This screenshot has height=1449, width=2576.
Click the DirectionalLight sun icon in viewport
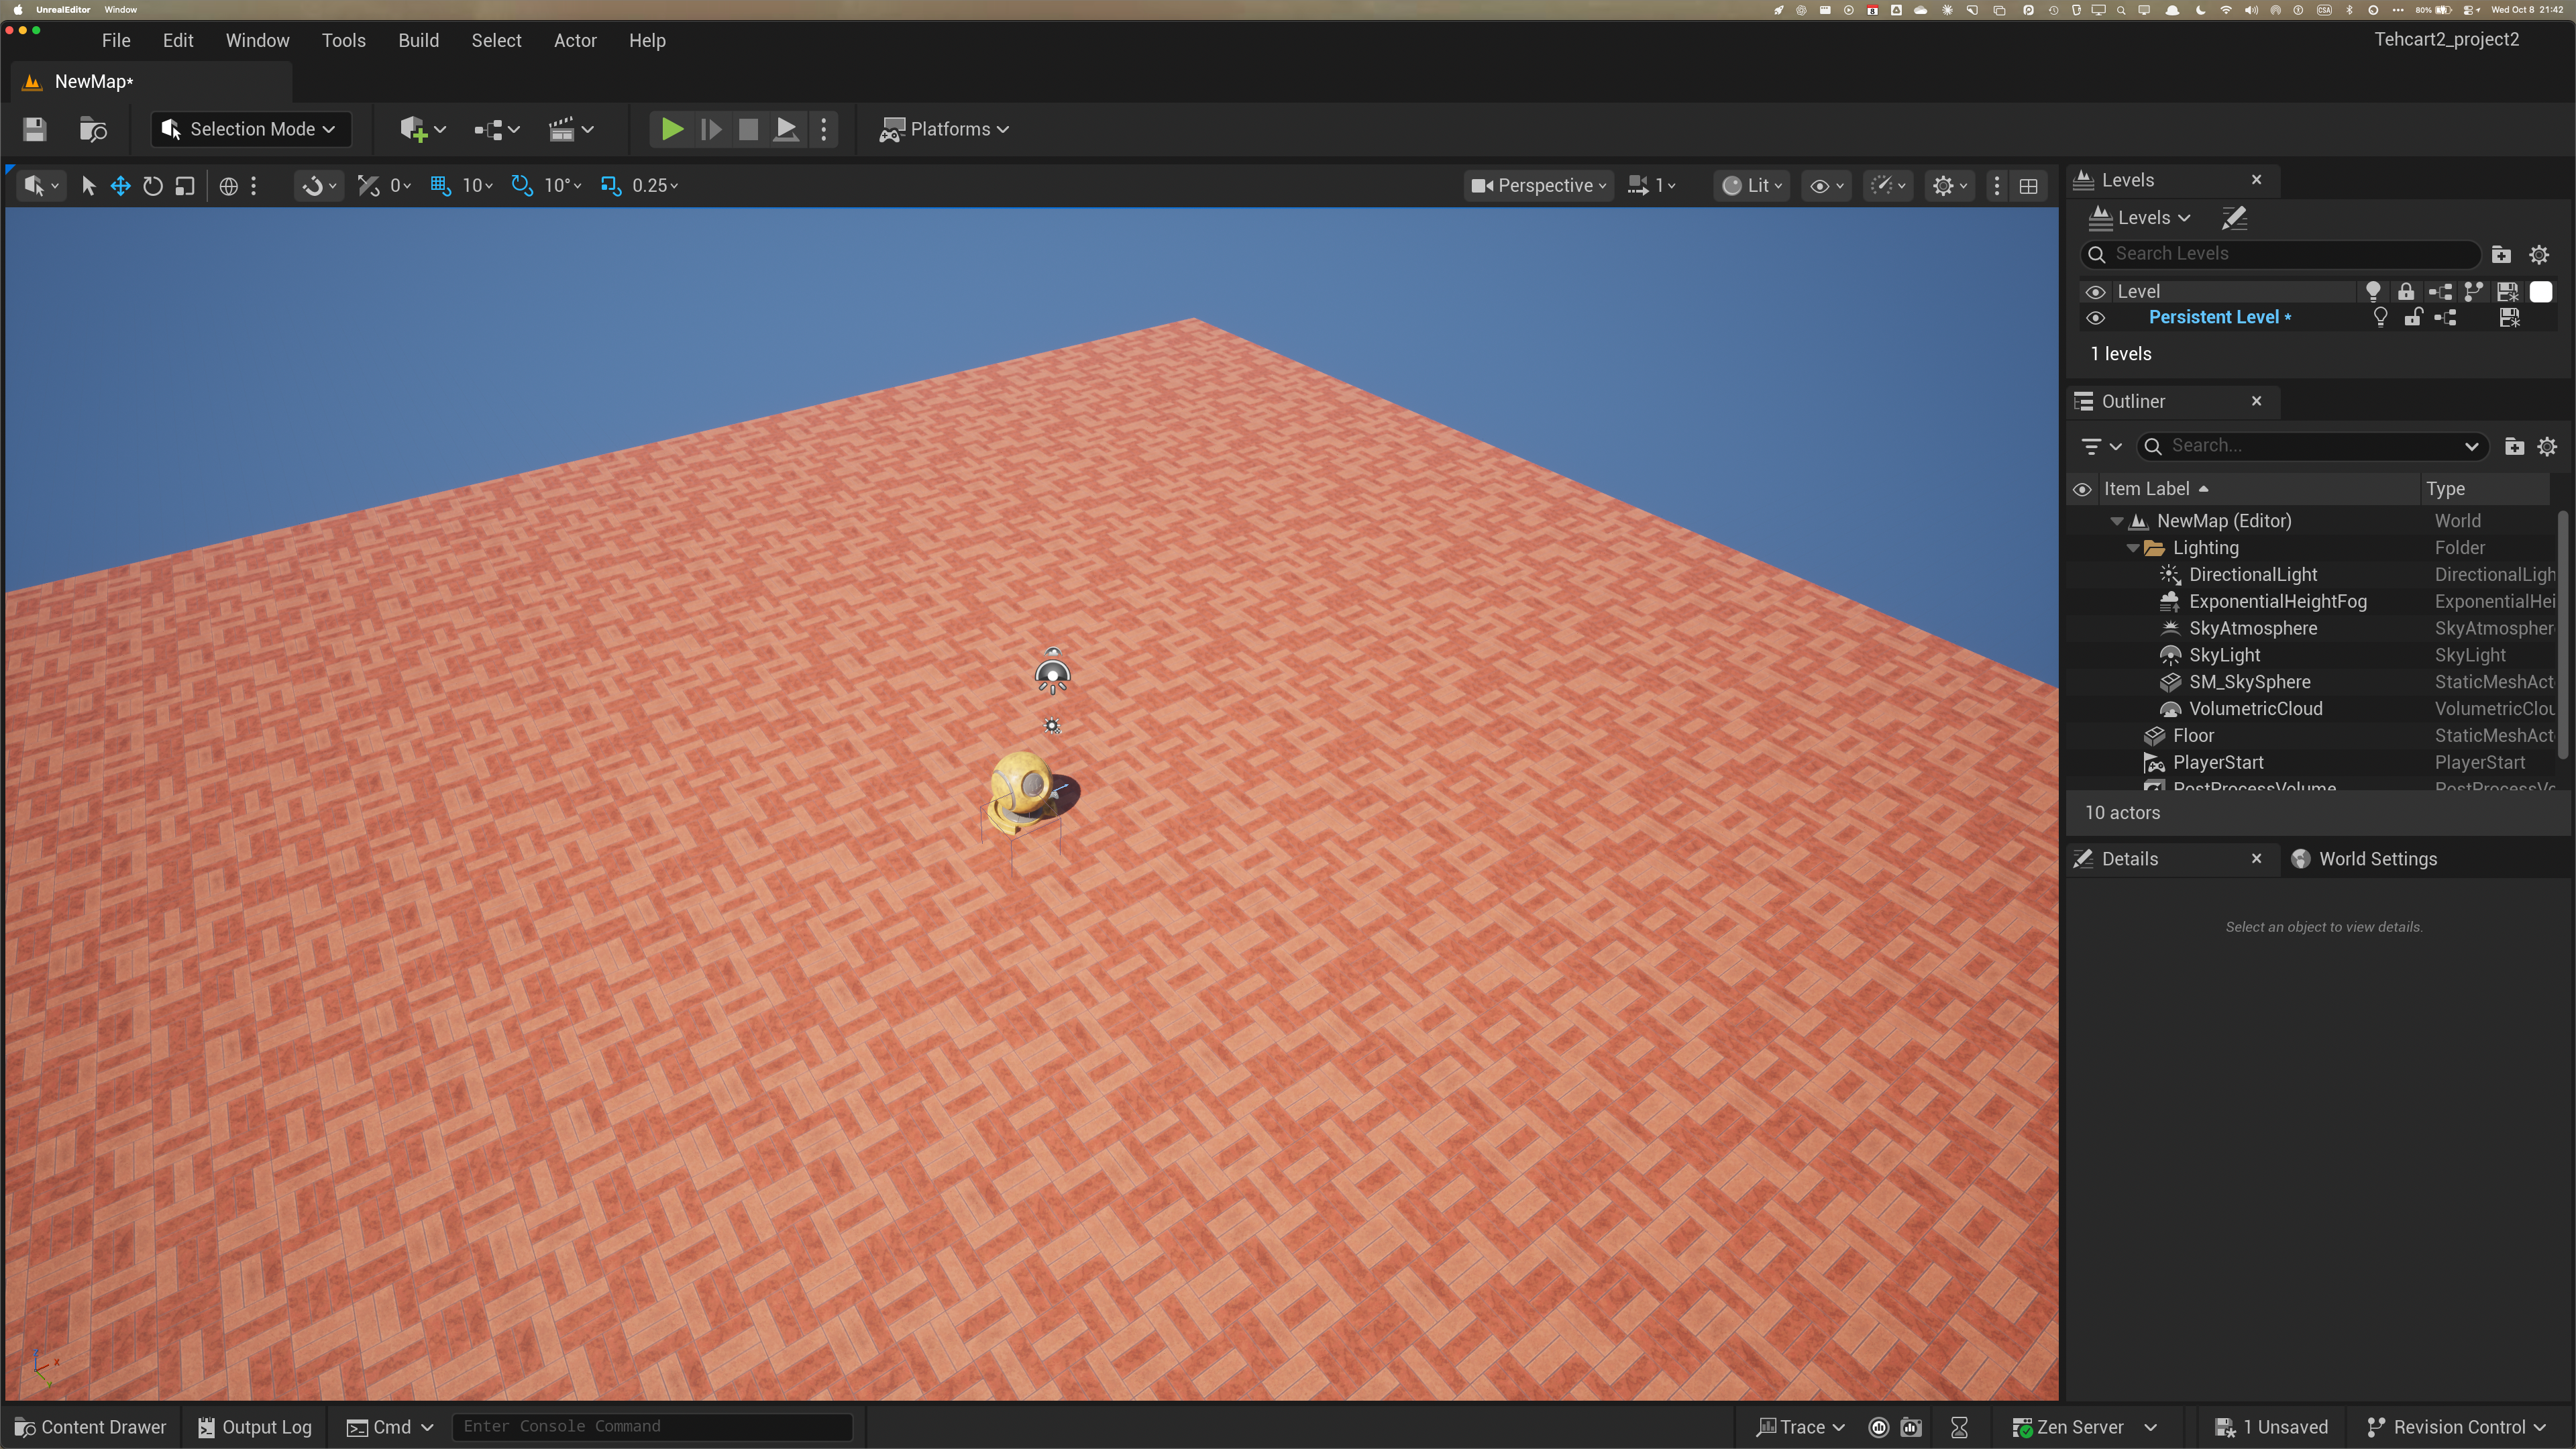click(1052, 726)
